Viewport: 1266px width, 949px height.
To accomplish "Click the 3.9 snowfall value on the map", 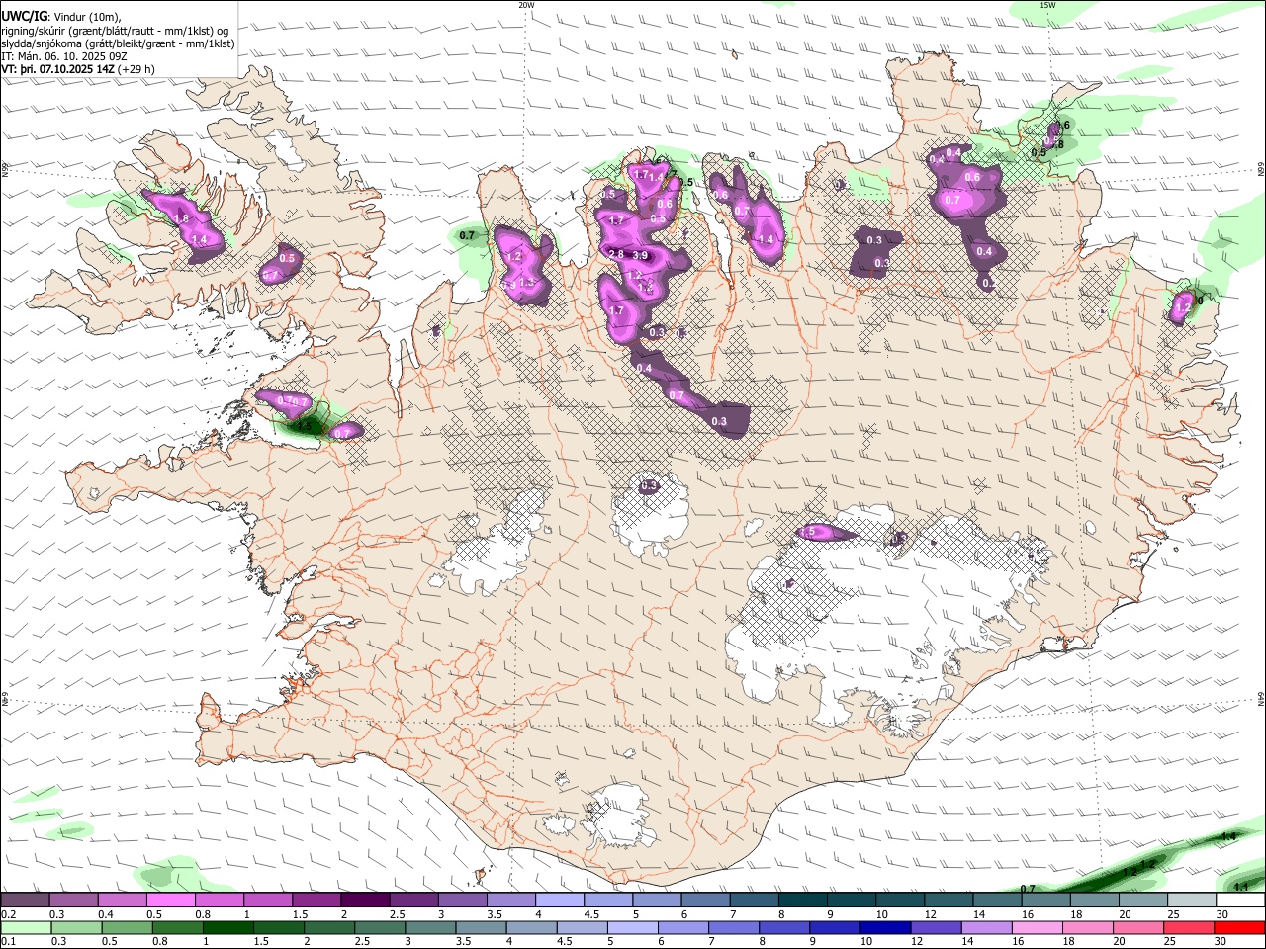I will tap(640, 255).
